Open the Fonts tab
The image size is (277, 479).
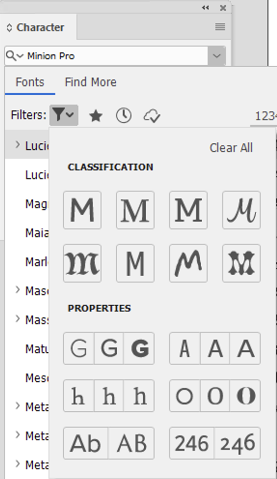[30, 82]
